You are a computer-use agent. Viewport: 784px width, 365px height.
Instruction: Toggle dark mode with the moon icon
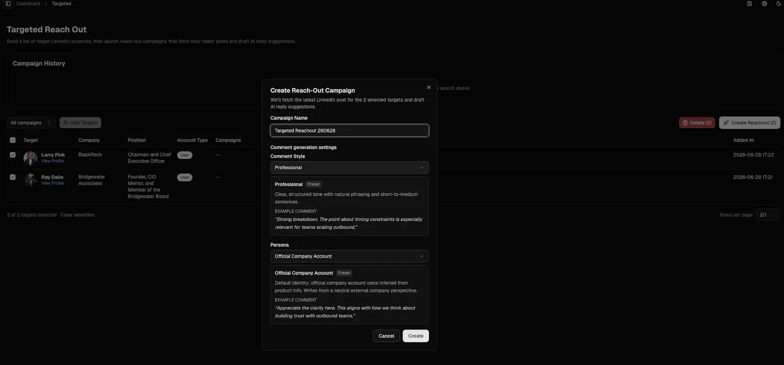click(779, 3)
